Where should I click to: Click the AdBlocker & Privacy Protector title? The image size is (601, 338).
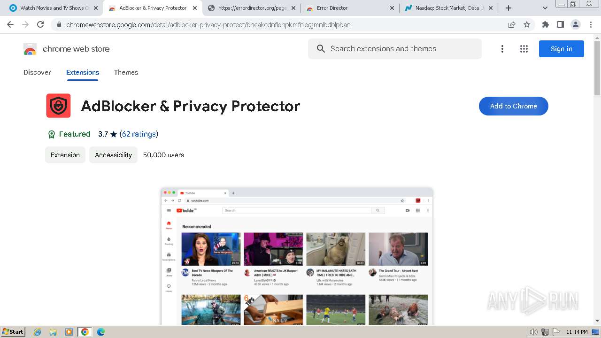(x=190, y=106)
